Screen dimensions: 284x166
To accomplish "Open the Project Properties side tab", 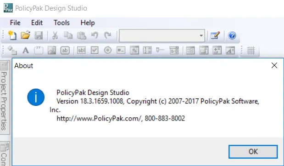I will [4, 97].
